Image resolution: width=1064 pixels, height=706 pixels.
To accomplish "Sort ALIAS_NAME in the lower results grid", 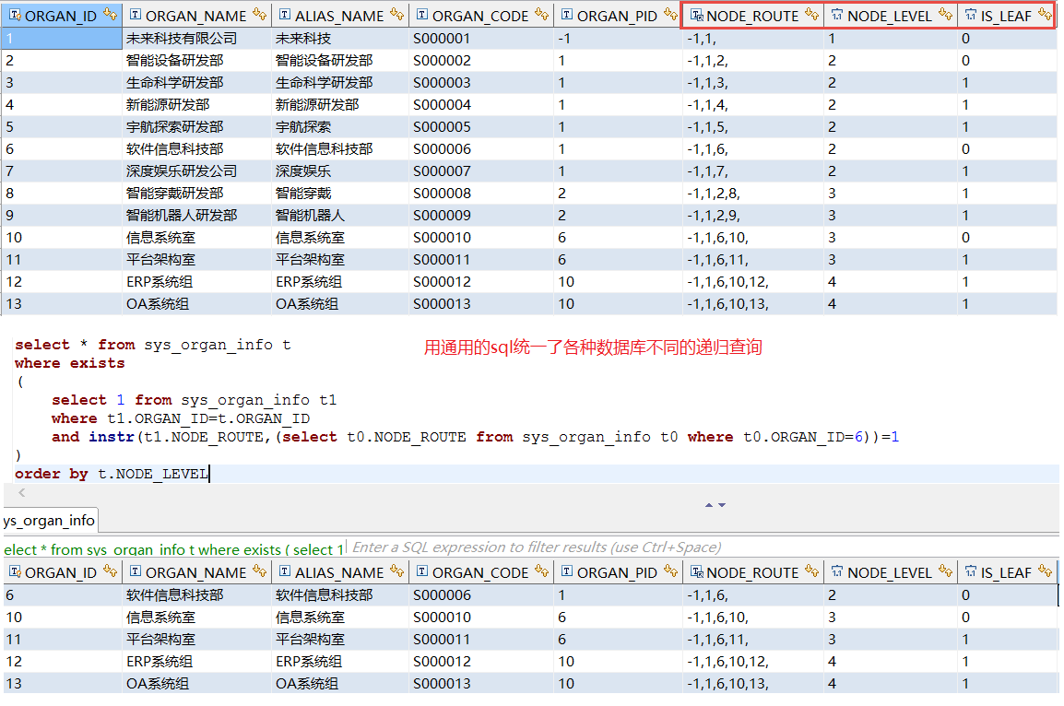I will pos(396,572).
